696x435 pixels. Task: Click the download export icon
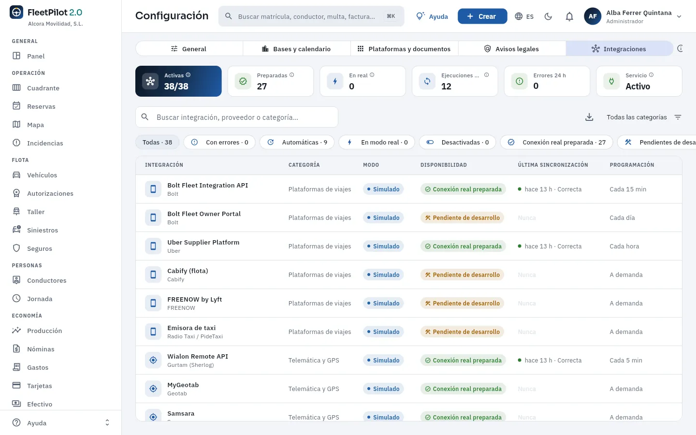(x=589, y=117)
